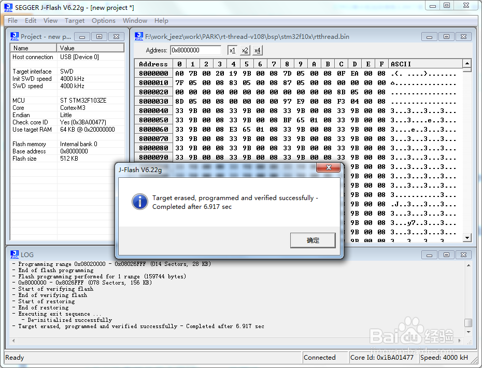Click hex byte A0 at address 8000000
The image size is (482, 368).
(x=179, y=73)
